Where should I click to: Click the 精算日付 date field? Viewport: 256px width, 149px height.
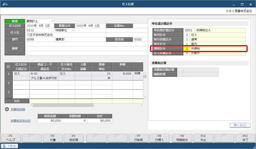tap(90, 26)
